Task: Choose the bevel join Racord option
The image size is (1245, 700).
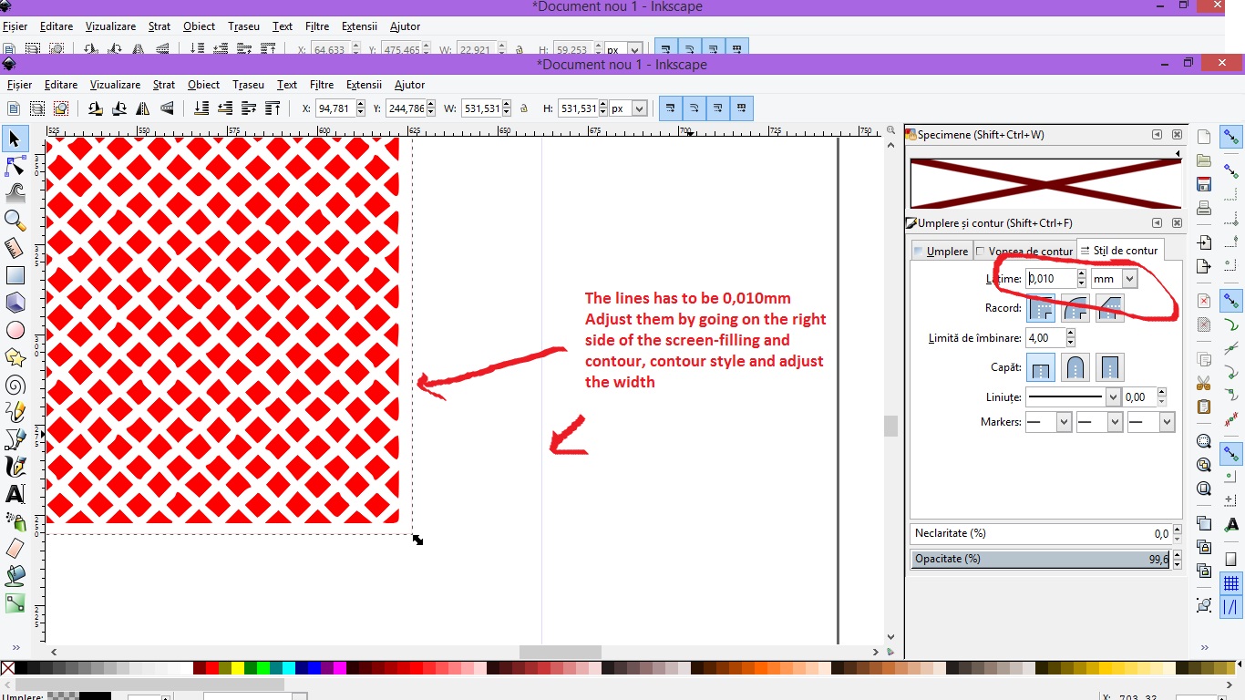Action: (1109, 308)
